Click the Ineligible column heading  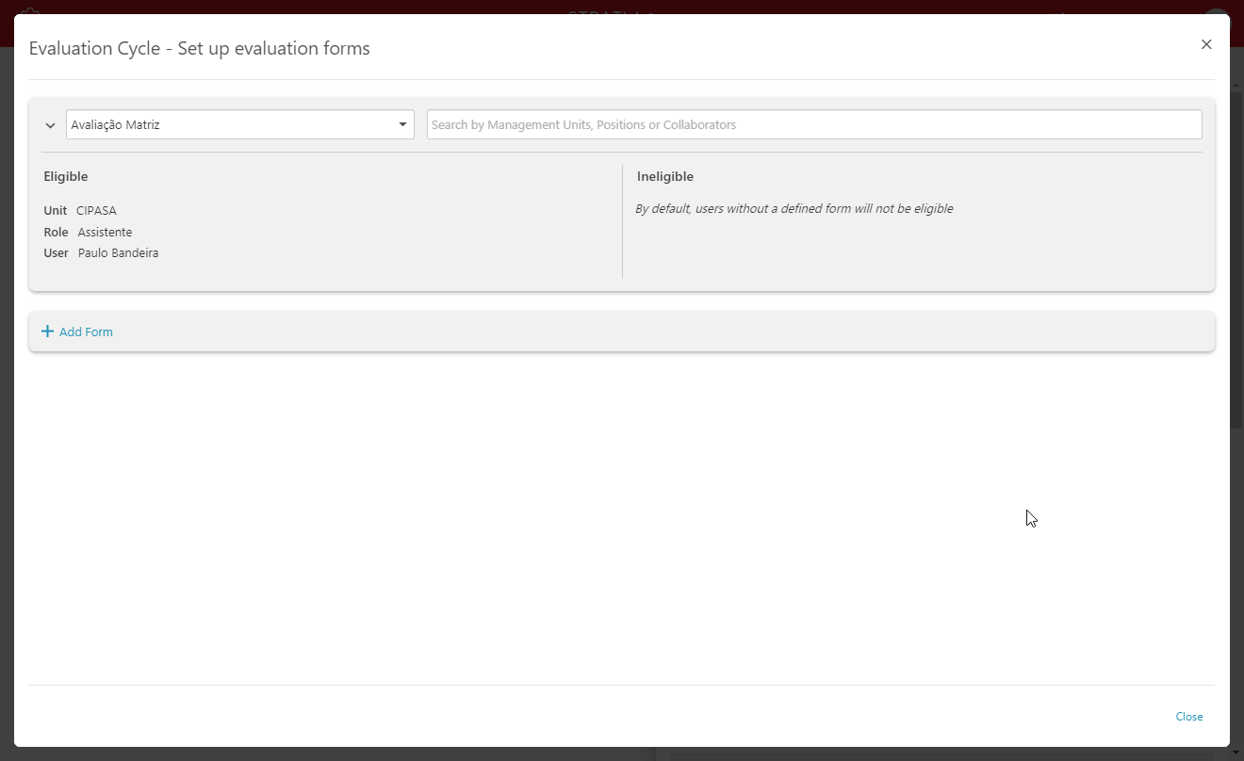coord(664,177)
